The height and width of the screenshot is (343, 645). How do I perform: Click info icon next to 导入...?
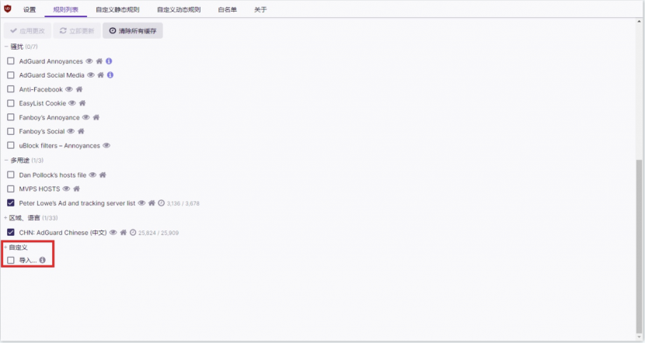(43, 260)
